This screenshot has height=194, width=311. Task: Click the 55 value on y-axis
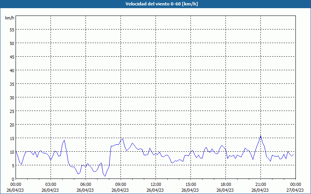(12, 30)
